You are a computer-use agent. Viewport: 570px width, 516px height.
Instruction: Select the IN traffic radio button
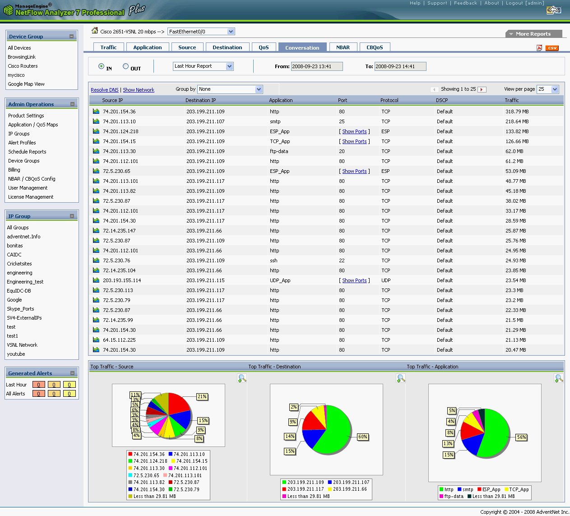[102, 66]
